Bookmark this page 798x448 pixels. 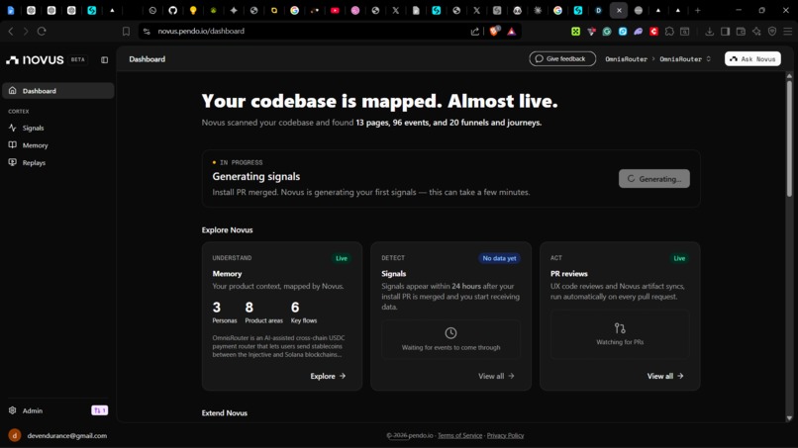tap(126, 31)
